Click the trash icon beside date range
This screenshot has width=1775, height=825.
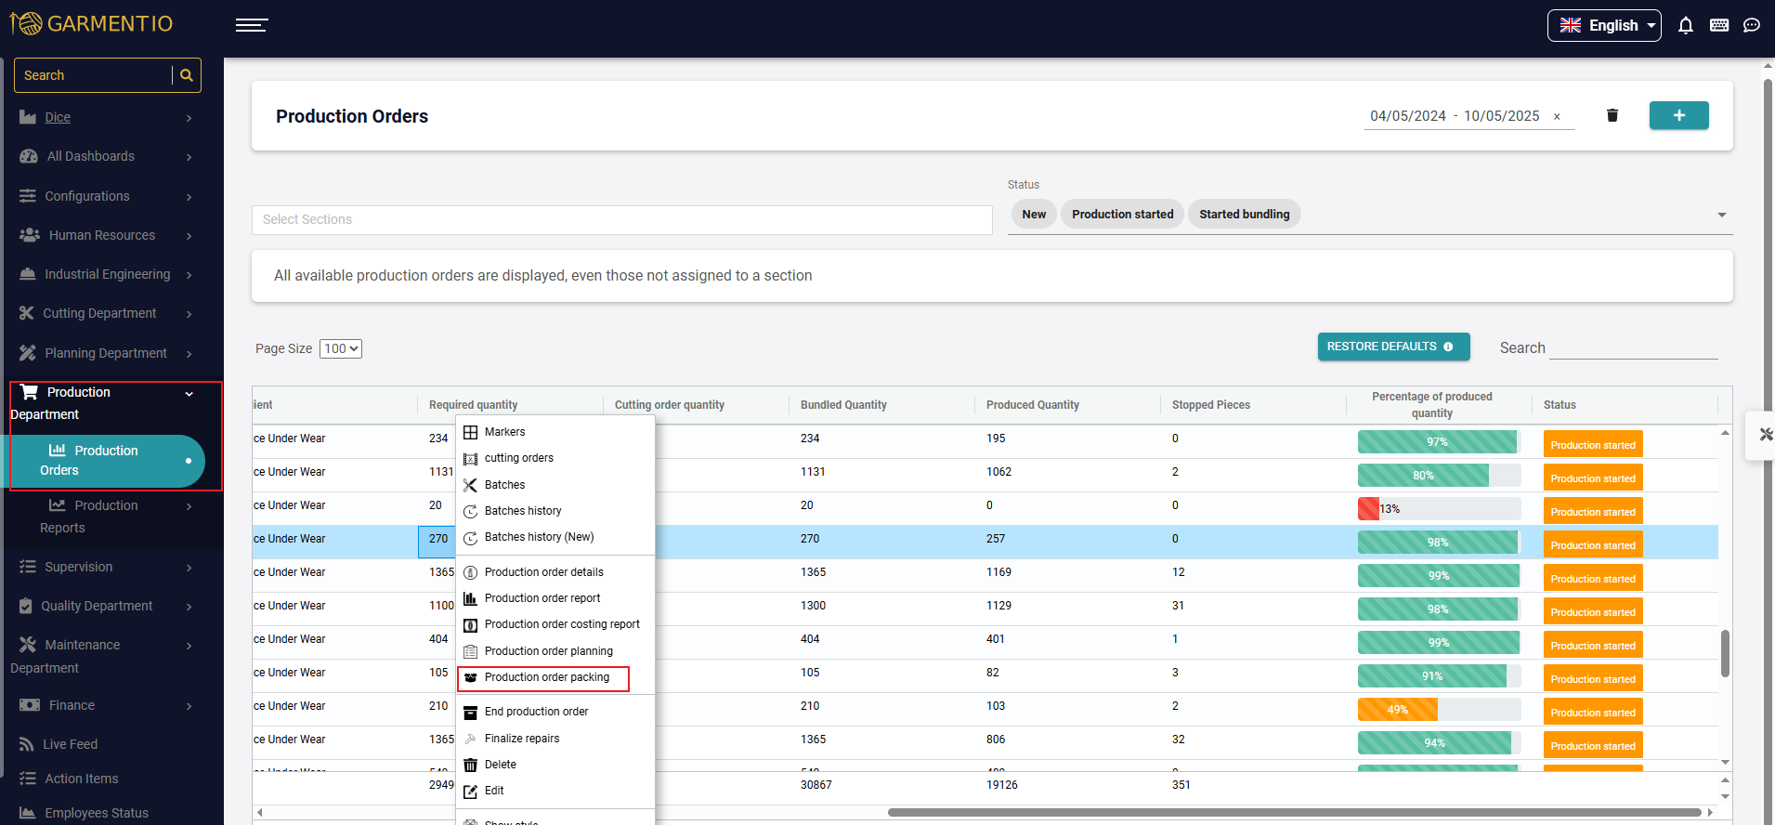click(x=1612, y=115)
